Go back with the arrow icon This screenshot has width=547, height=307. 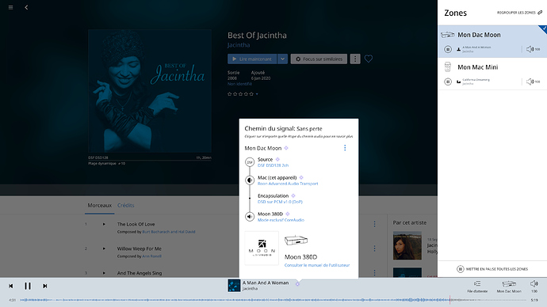pyautogui.click(x=26, y=7)
